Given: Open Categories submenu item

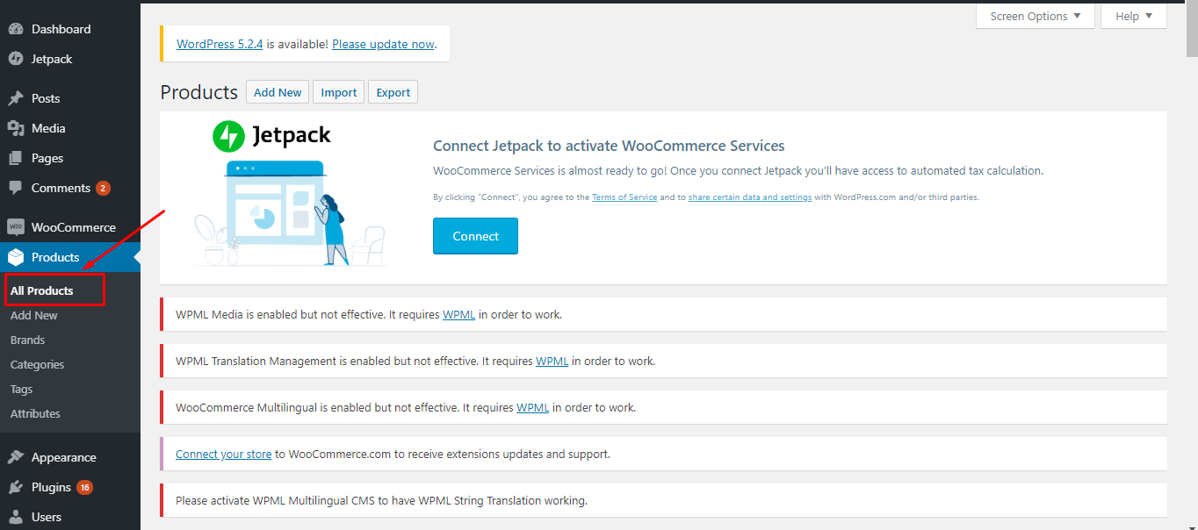Looking at the screenshot, I should [x=37, y=364].
